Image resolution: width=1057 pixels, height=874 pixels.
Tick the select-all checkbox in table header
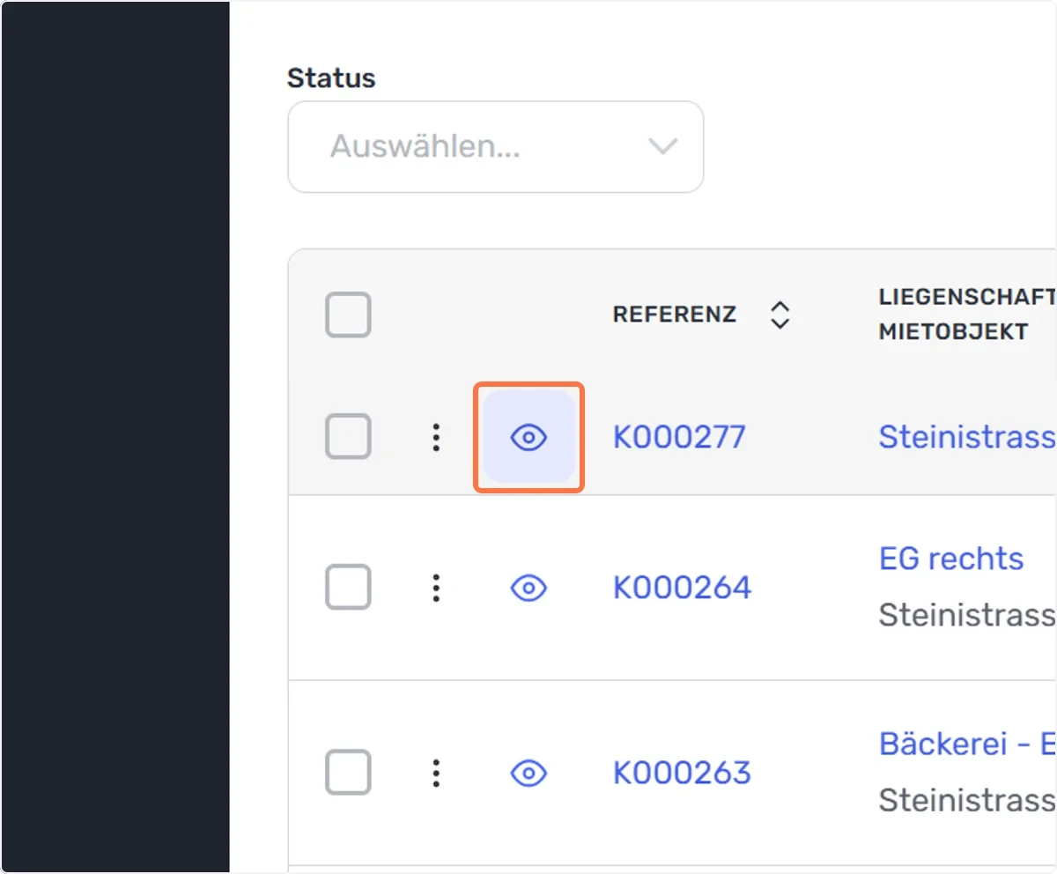click(x=348, y=315)
